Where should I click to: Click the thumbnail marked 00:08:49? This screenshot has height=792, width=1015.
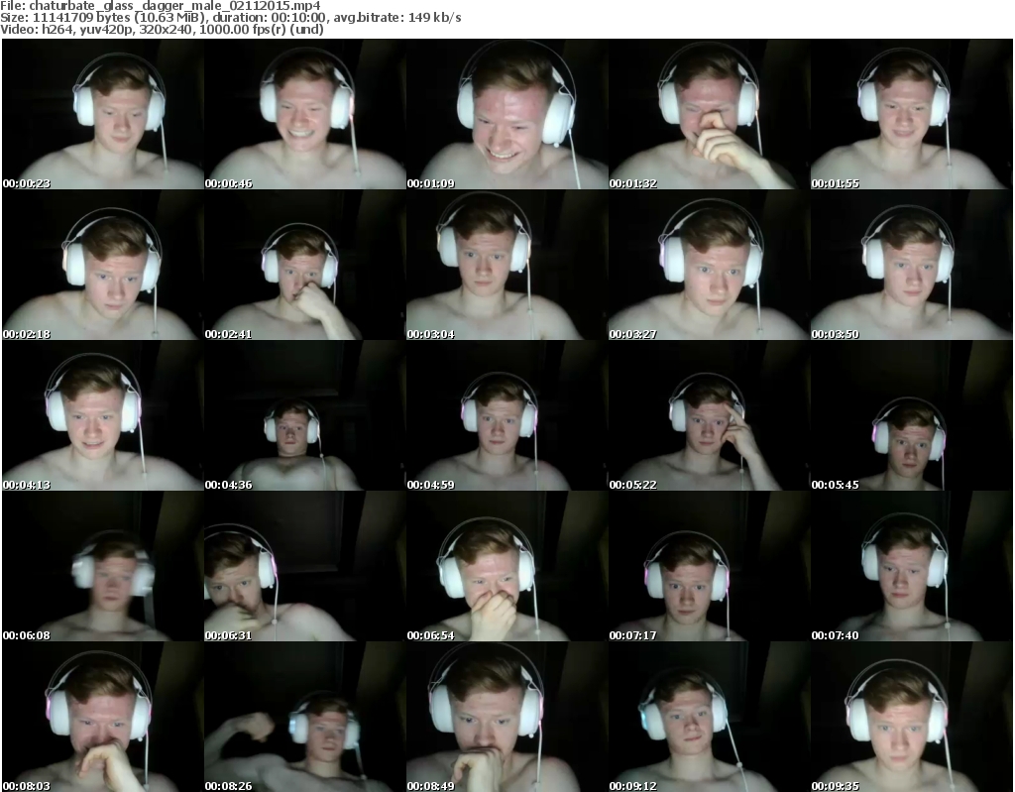pyautogui.click(x=507, y=717)
